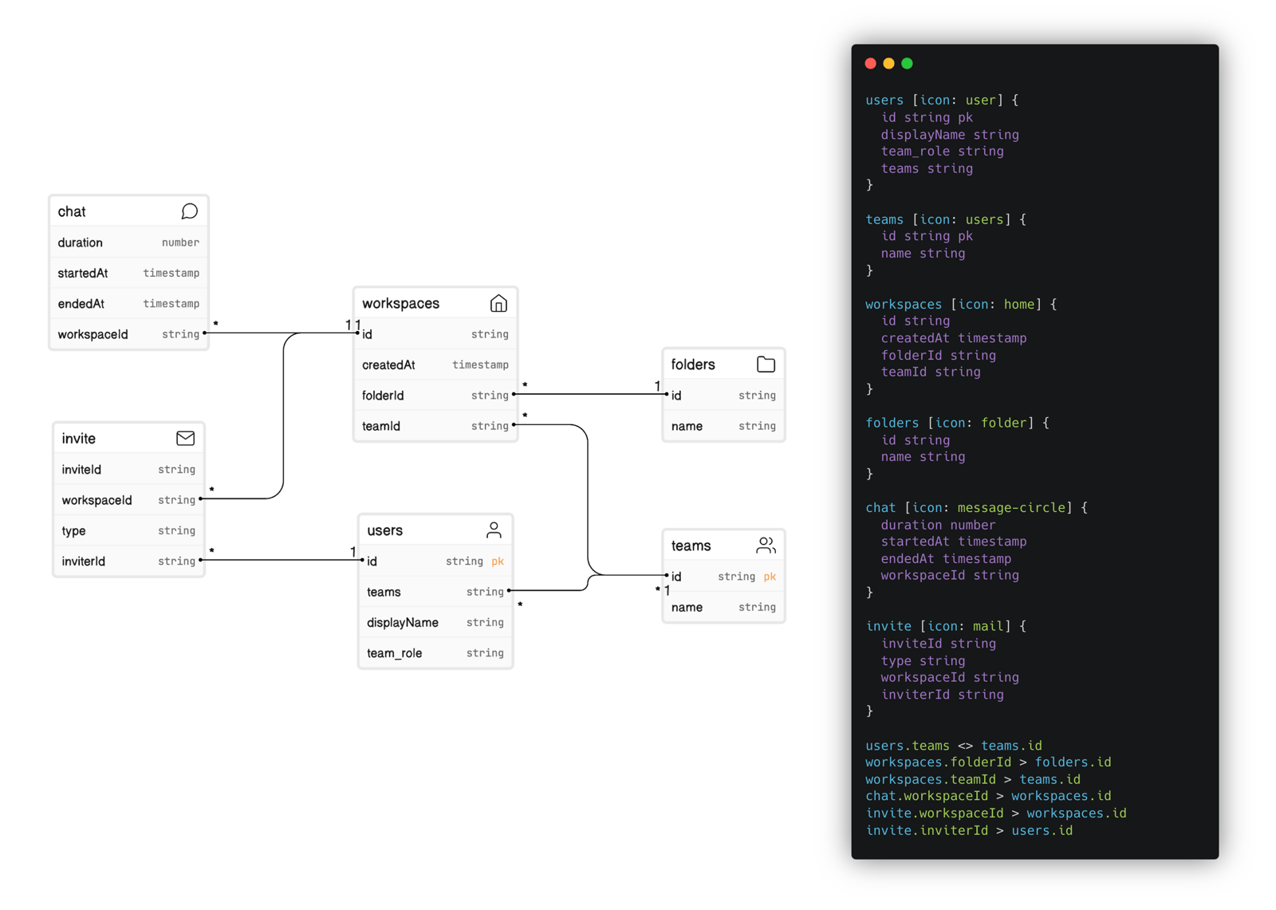Select the teams row in users table
This screenshot has width=1276, height=910.
pyautogui.click(x=435, y=592)
